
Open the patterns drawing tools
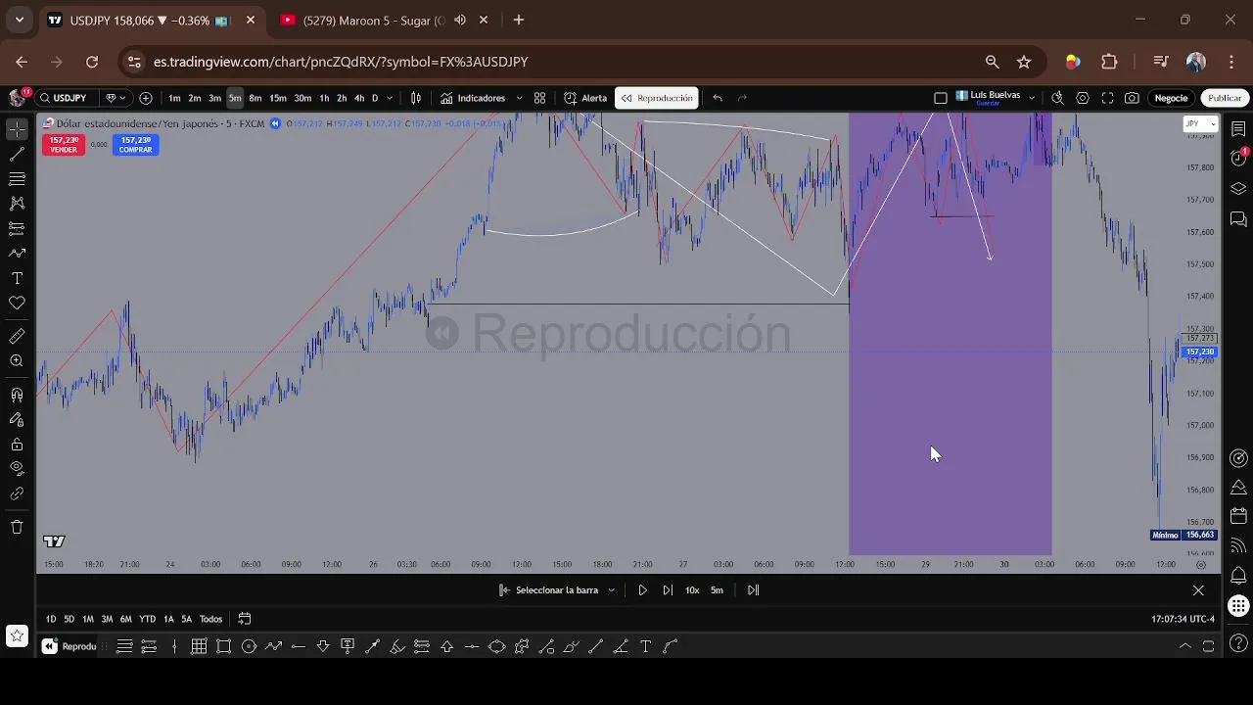coord(17,204)
